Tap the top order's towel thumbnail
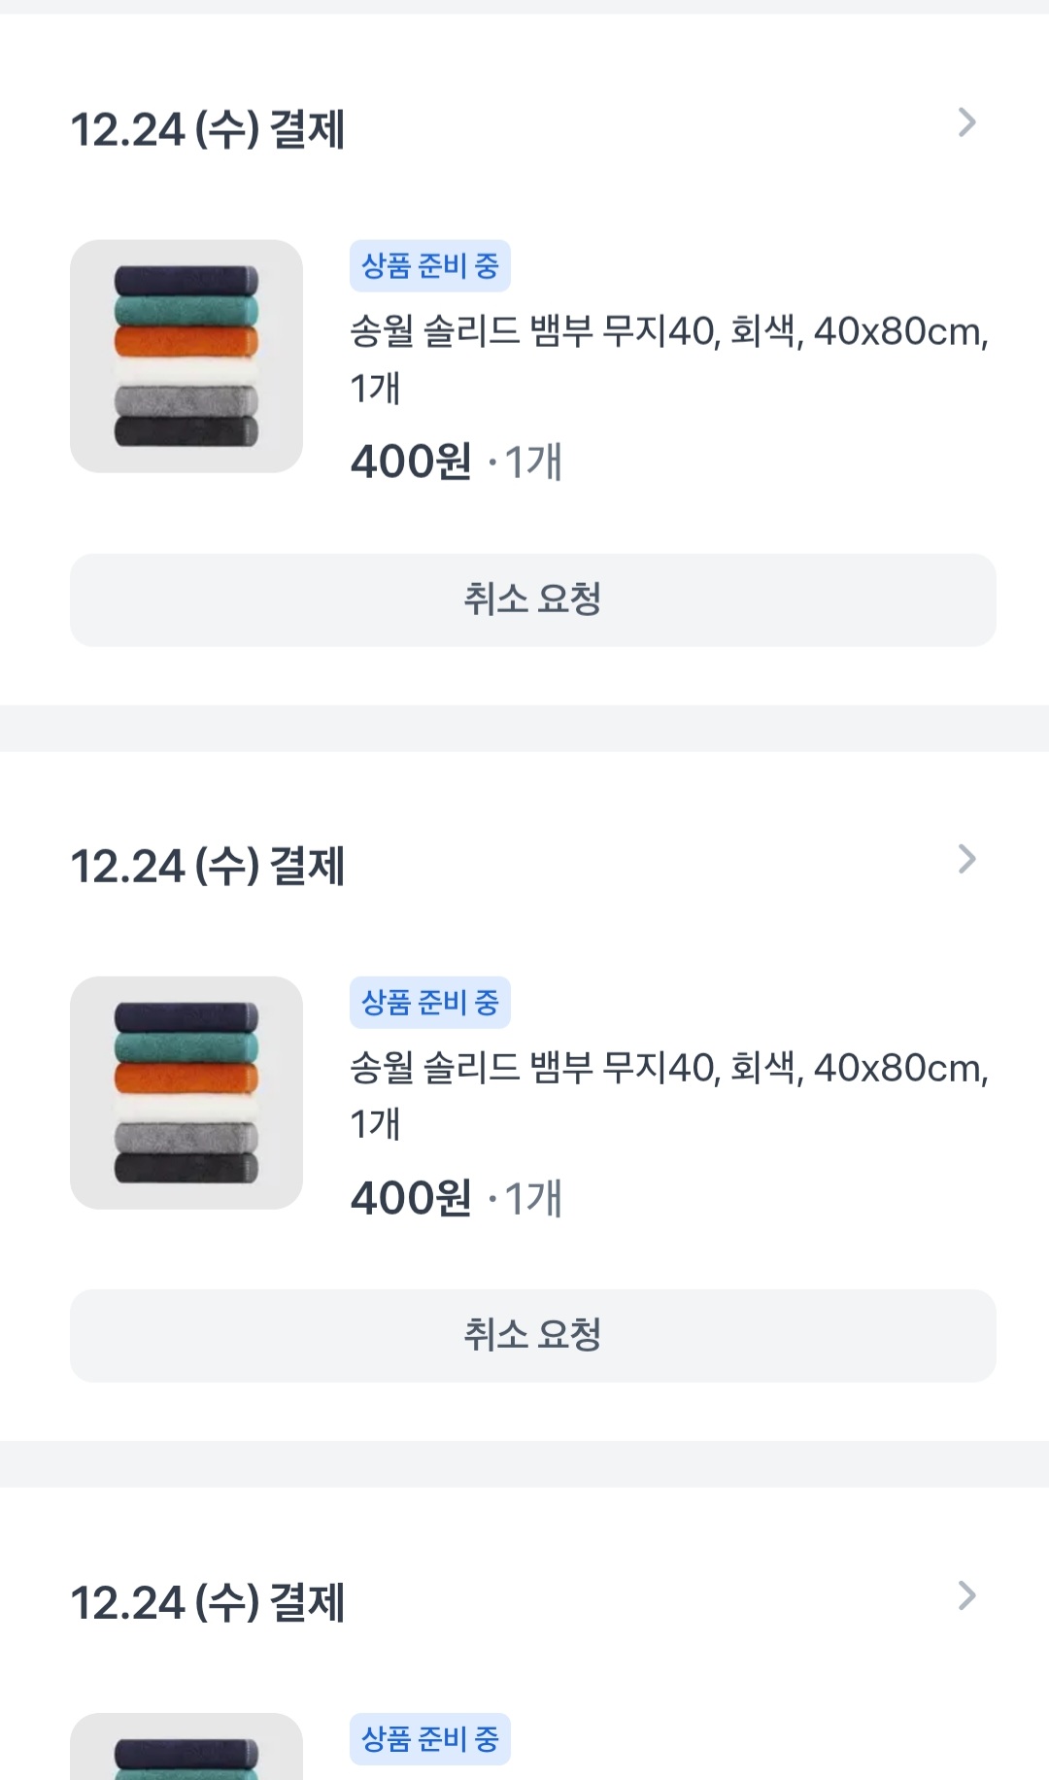The image size is (1049, 1780). [x=186, y=357]
